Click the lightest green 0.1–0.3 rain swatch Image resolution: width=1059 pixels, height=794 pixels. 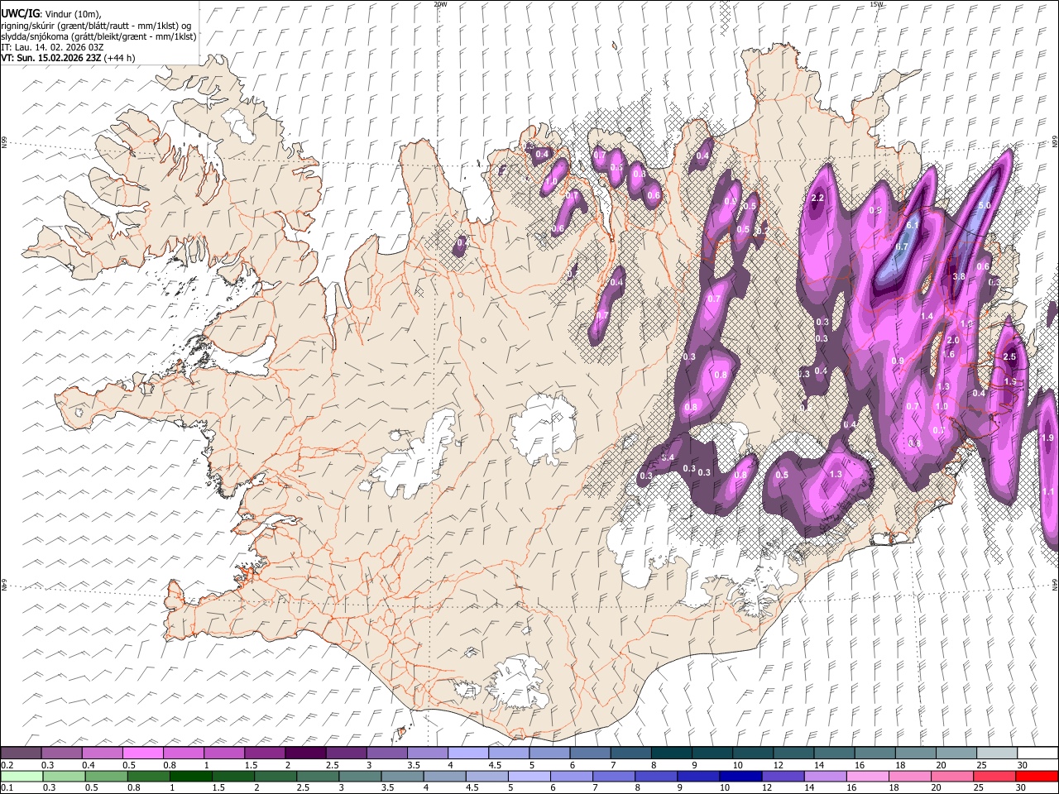[22, 776]
